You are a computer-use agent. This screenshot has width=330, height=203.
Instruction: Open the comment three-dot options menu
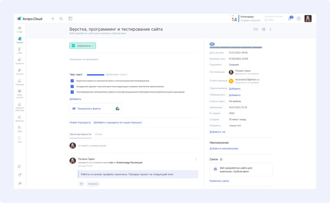coord(196,159)
